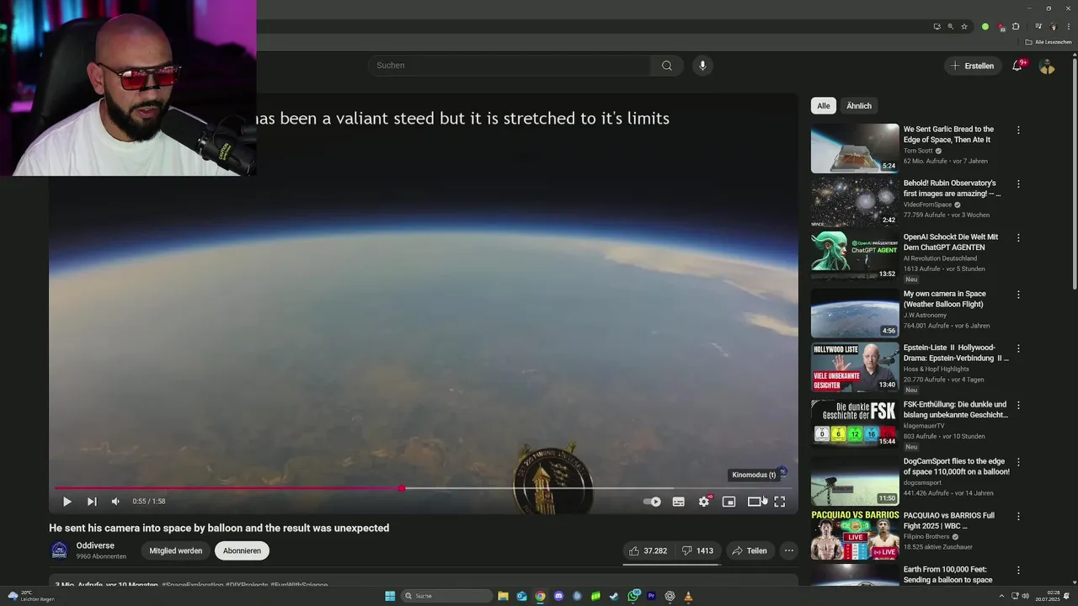Image resolution: width=1078 pixels, height=606 pixels.
Task: Open the Oddiverse channel name link
Action: coord(95,545)
